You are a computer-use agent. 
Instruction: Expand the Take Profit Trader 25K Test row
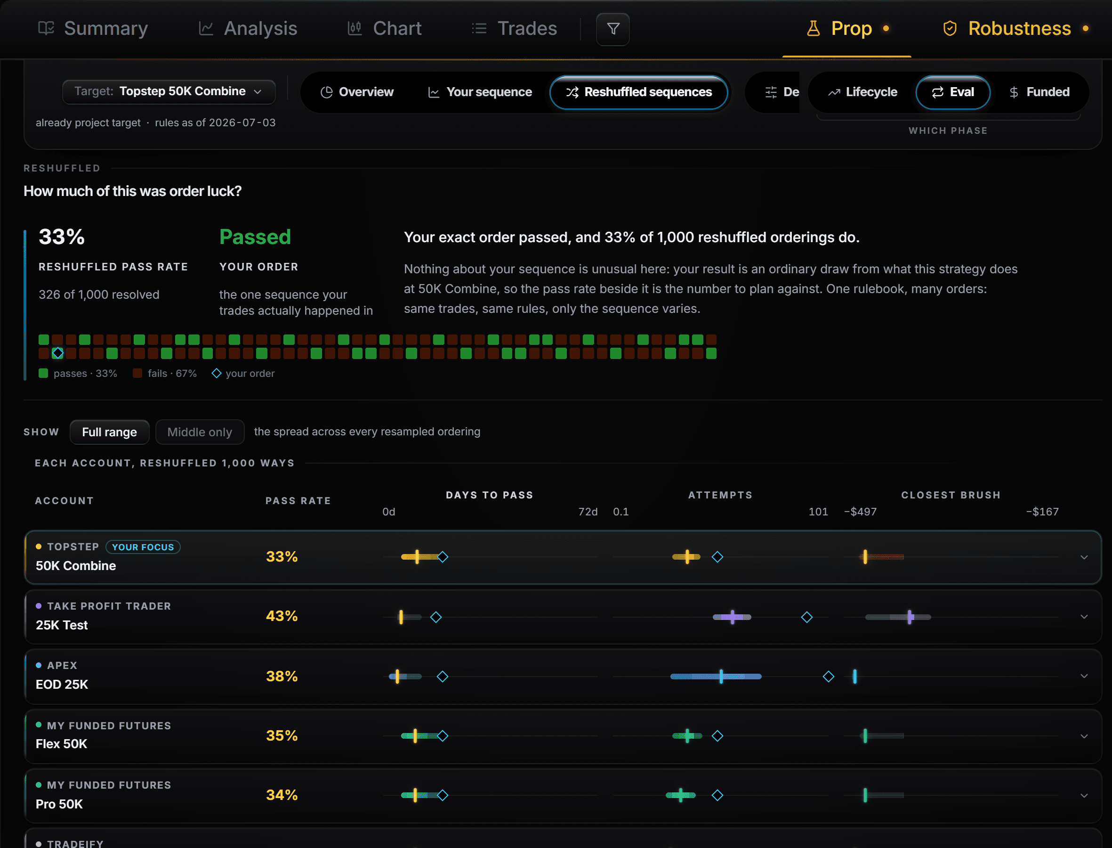click(x=1084, y=617)
